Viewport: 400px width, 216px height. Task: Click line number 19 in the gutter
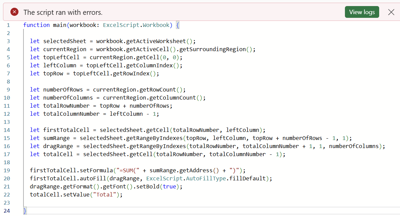(x=7, y=171)
